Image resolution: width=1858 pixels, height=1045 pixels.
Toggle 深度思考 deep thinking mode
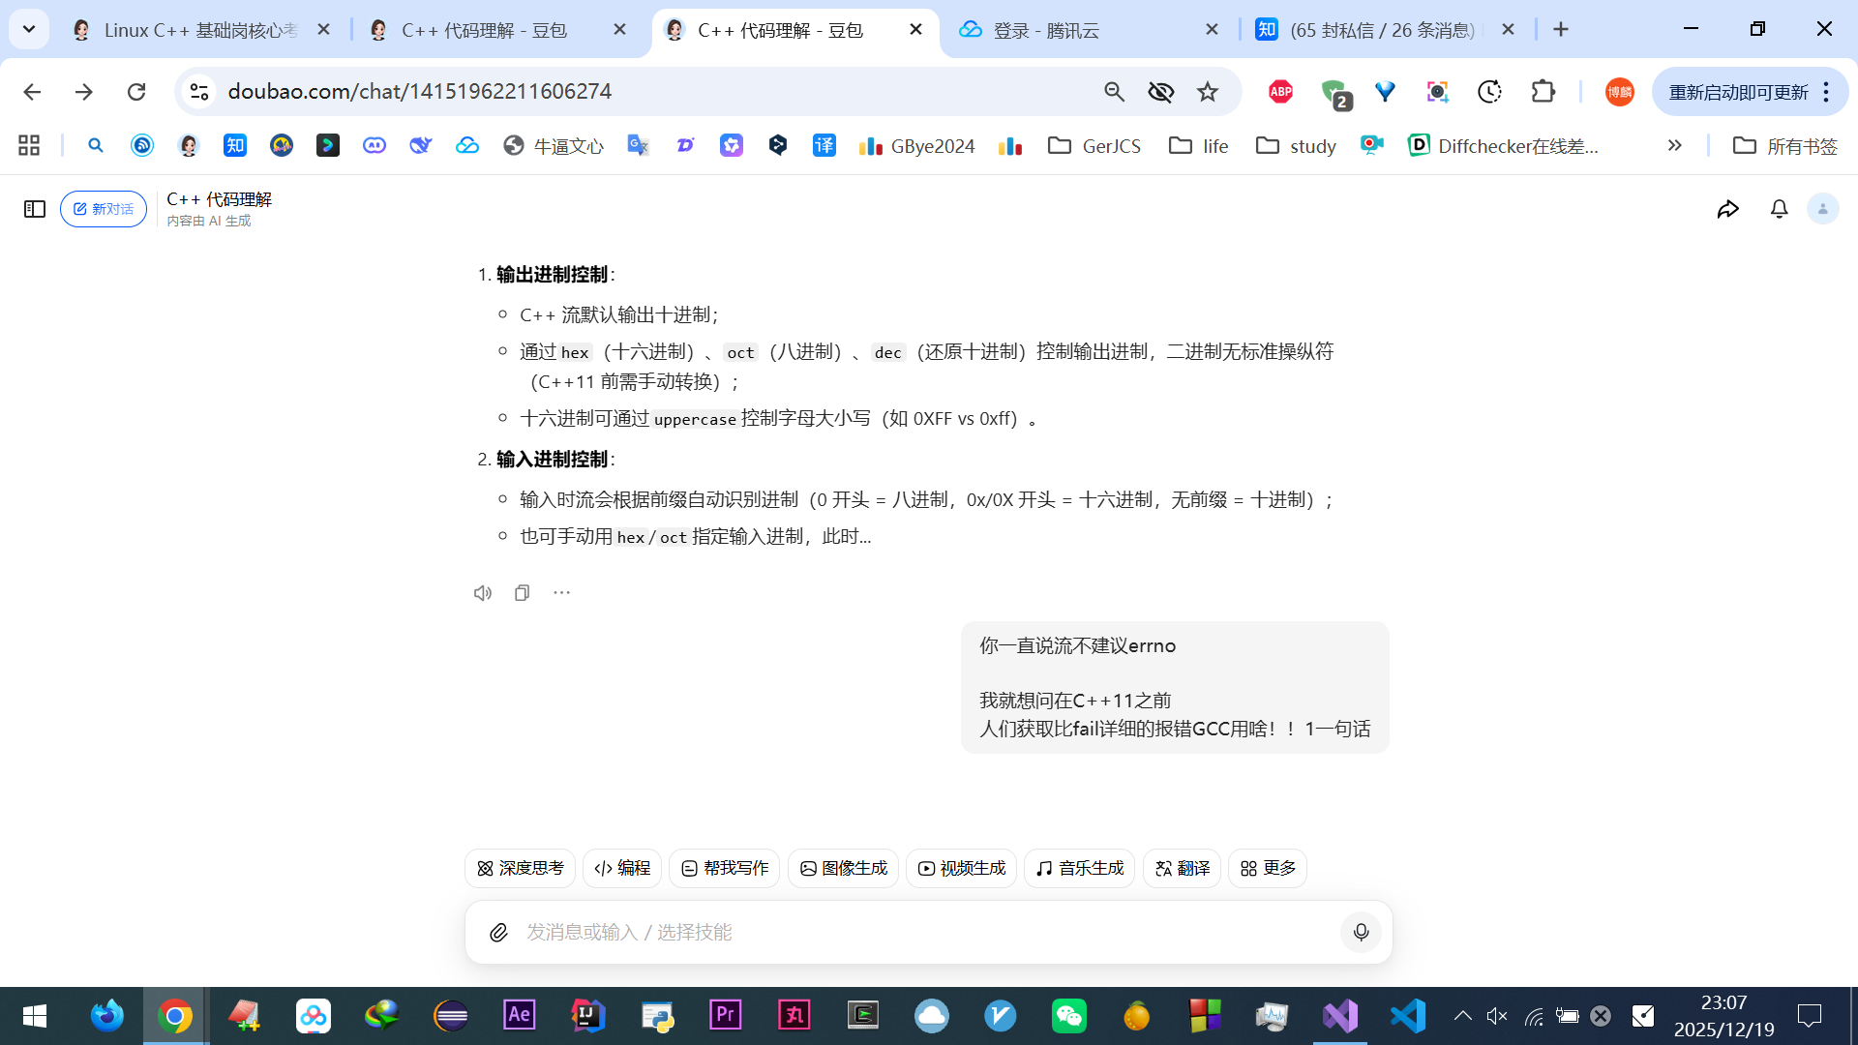(x=520, y=868)
